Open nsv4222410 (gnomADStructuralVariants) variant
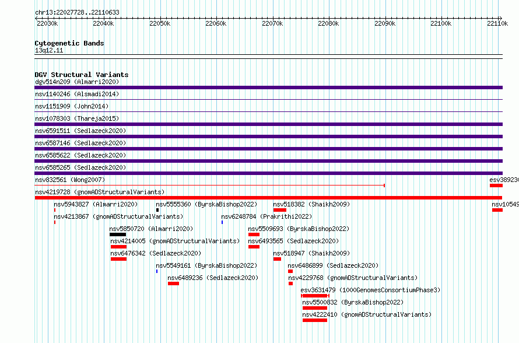This screenshot has width=519, height=343. tap(367, 314)
